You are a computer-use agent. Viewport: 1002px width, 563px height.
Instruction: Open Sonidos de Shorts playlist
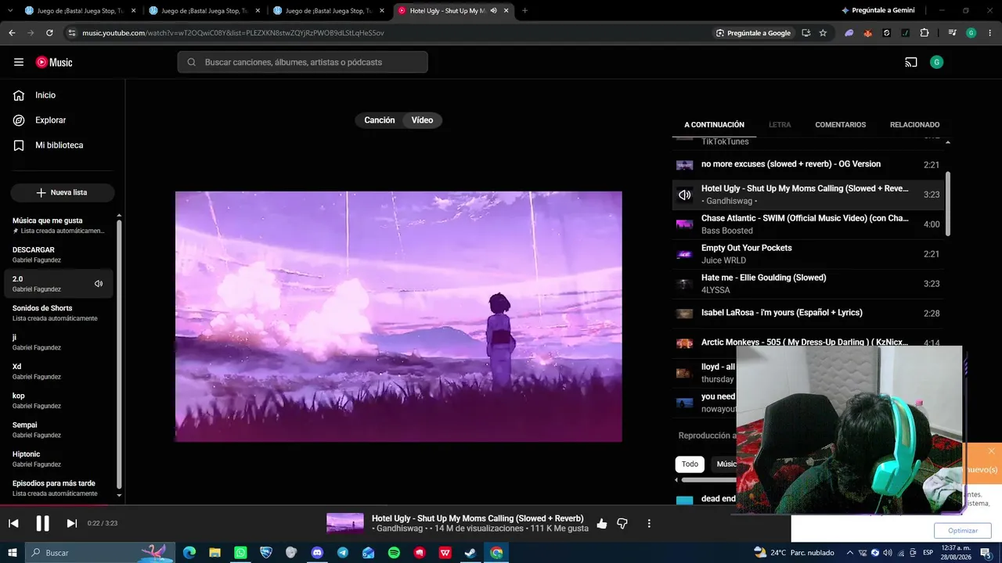(x=59, y=313)
